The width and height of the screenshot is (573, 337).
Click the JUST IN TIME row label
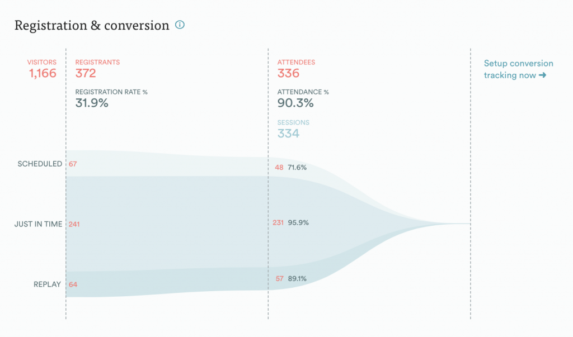click(38, 224)
